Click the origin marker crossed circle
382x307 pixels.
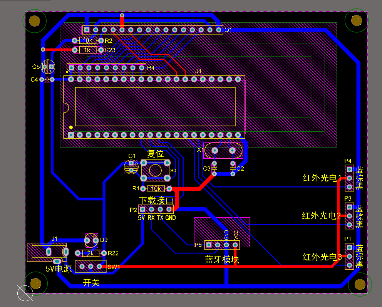pyautogui.click(x=25, y=294)
